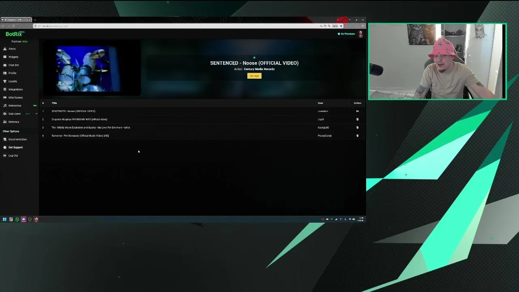Delete the Dropkick Murphys song from queue
Viewport: 519px width, 292px height.
tap(357, 119)
